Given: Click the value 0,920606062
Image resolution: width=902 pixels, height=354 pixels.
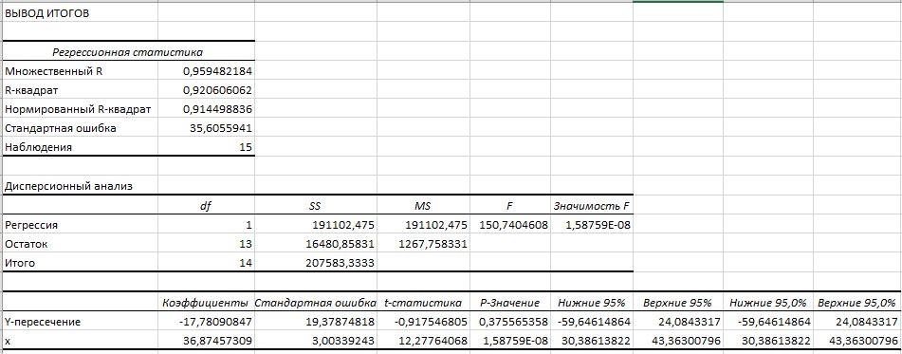Looking at the screenshot, I should pos(217,90).
